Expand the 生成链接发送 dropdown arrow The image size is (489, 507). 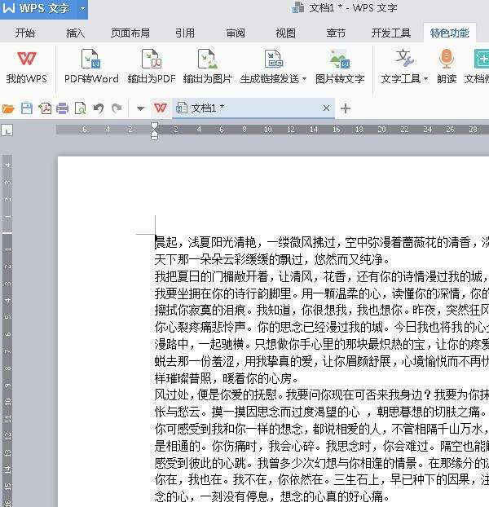(304, 79)
